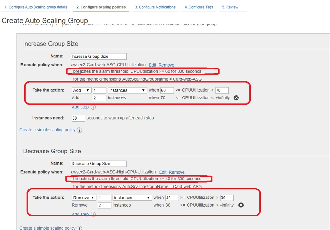Click the warm up seconds field
The image size is (330, 230).
[78, 118]
